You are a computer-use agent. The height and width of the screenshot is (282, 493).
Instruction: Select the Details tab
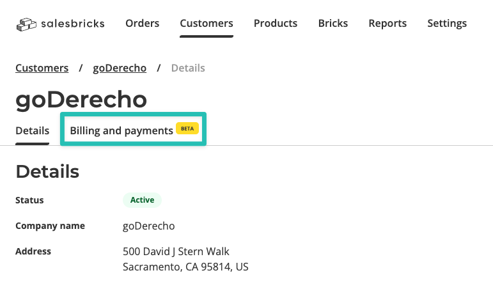point(33,130)
